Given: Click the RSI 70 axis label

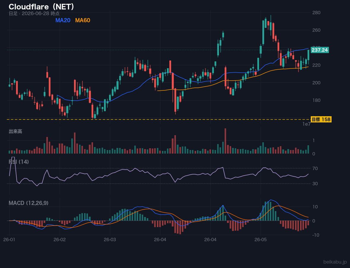Looking at the screenshot, I should pyautogui.click(x=315, y=168).
